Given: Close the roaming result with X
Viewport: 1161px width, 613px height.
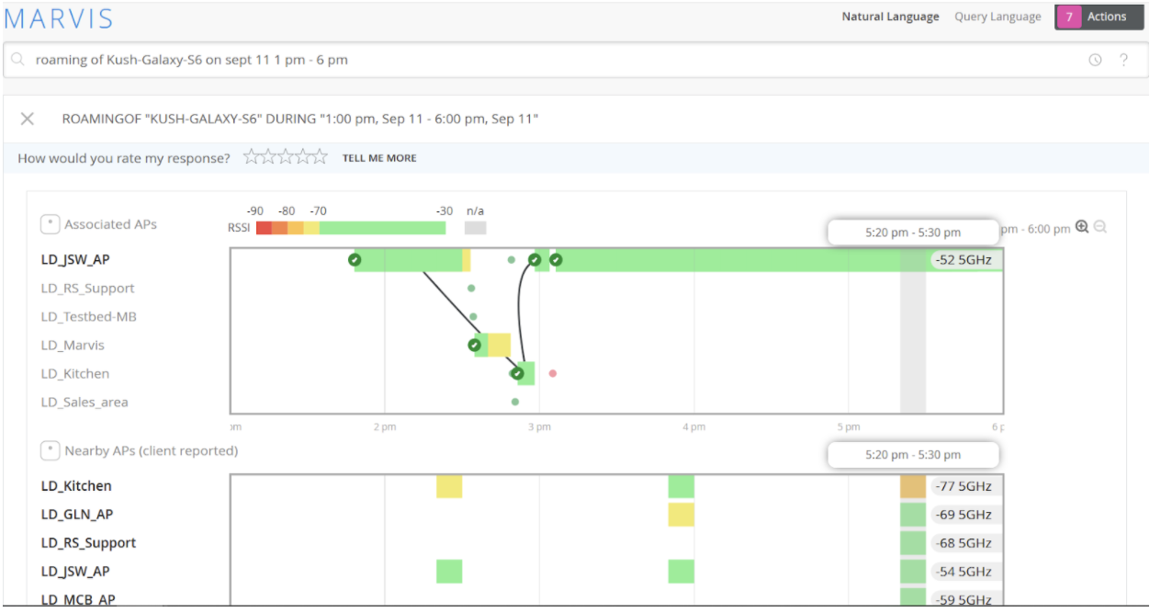Looking at the screenshot, I should tap(28, 119).
